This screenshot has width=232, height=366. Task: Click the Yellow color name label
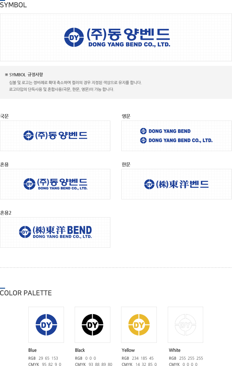point(128,350)
